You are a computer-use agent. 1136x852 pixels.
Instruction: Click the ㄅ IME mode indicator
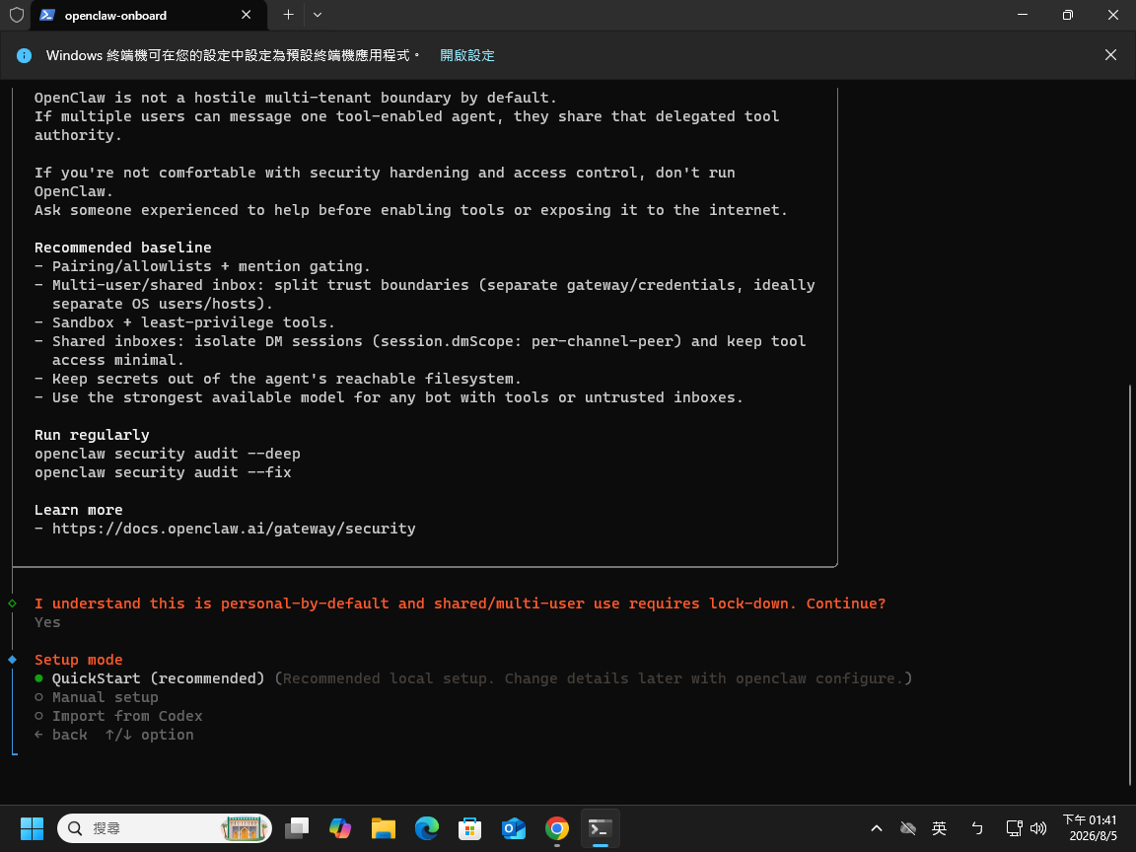976,828
